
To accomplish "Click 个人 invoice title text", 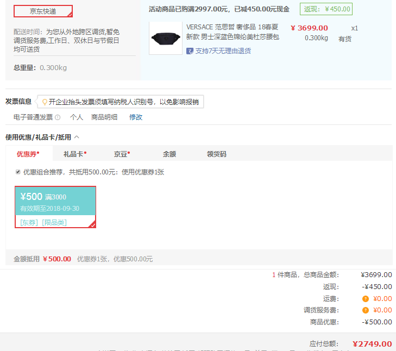I will tap(77, 117).
